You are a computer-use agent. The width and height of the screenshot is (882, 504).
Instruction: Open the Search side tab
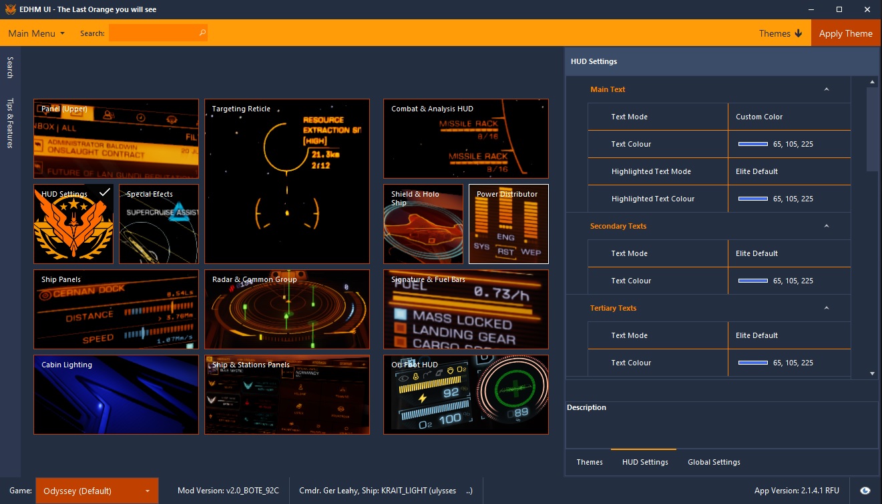(x=10, y=67)
